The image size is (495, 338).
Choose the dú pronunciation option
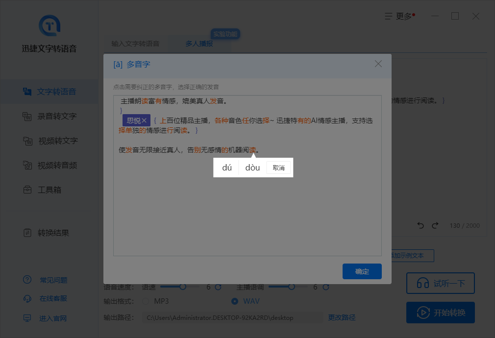pyautogui.click(x=226, y=168)
